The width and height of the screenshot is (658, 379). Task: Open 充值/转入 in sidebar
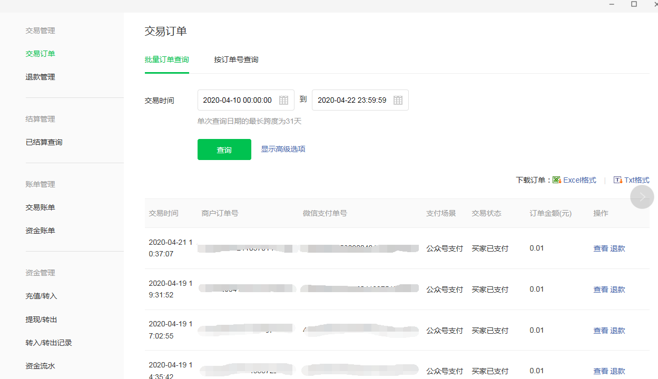click(41, 296)
